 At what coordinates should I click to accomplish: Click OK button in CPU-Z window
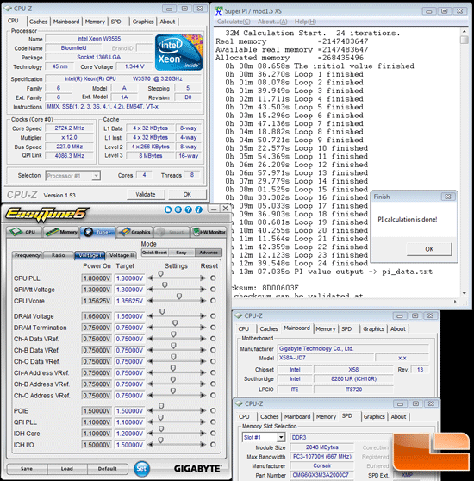click(x=187, y=195)
